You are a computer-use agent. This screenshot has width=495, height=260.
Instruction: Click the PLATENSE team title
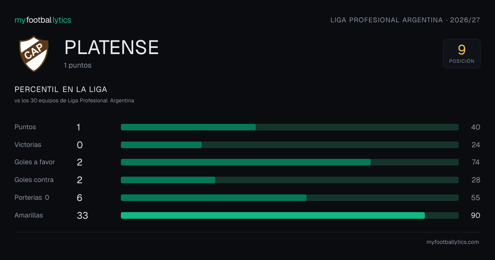tap(111, 48)
